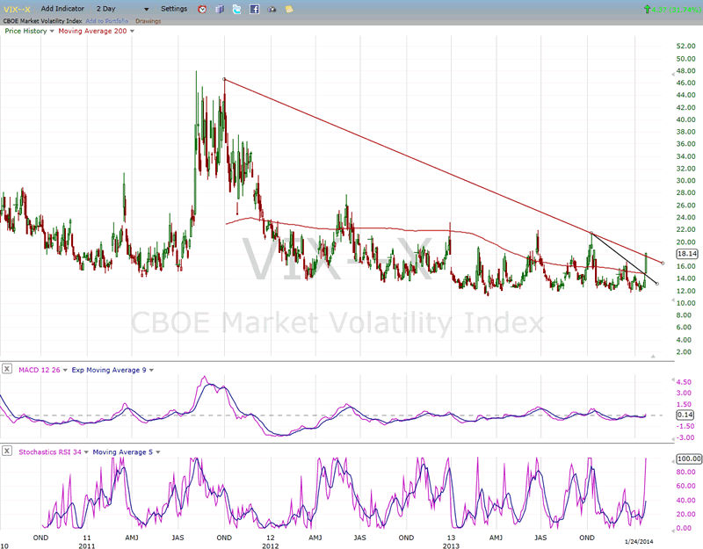Share chart via Twitter icon
The width and height of the screenshot is (703, 549).
point(236,9)
